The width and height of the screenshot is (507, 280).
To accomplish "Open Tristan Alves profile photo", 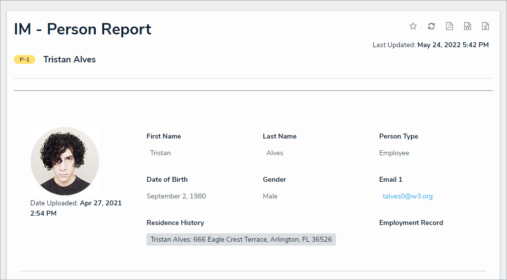I will [x=65, y=161].
